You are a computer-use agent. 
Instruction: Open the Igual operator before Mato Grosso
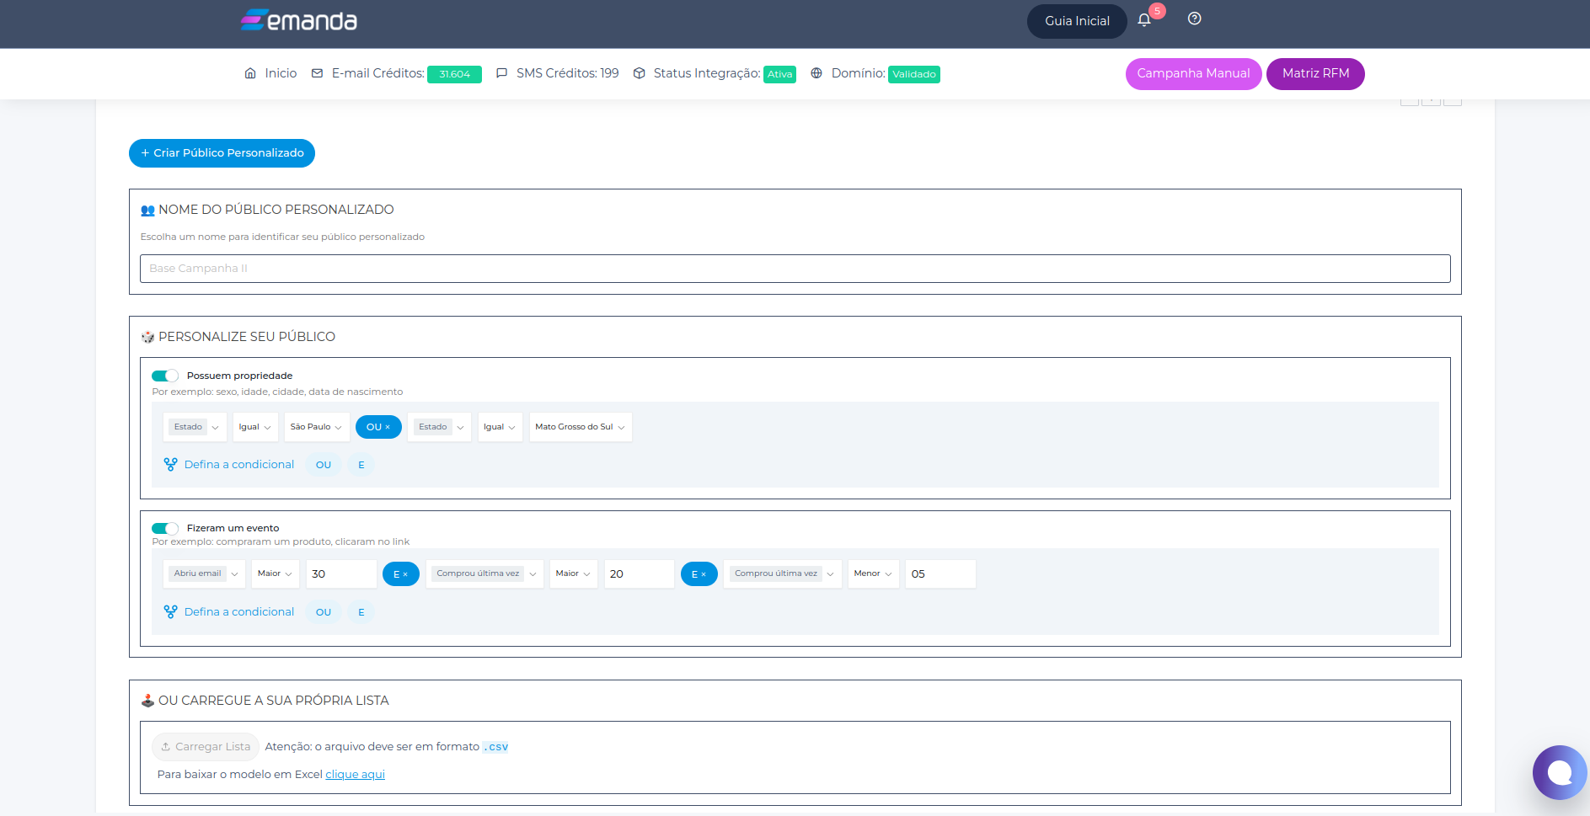(501, 427)
